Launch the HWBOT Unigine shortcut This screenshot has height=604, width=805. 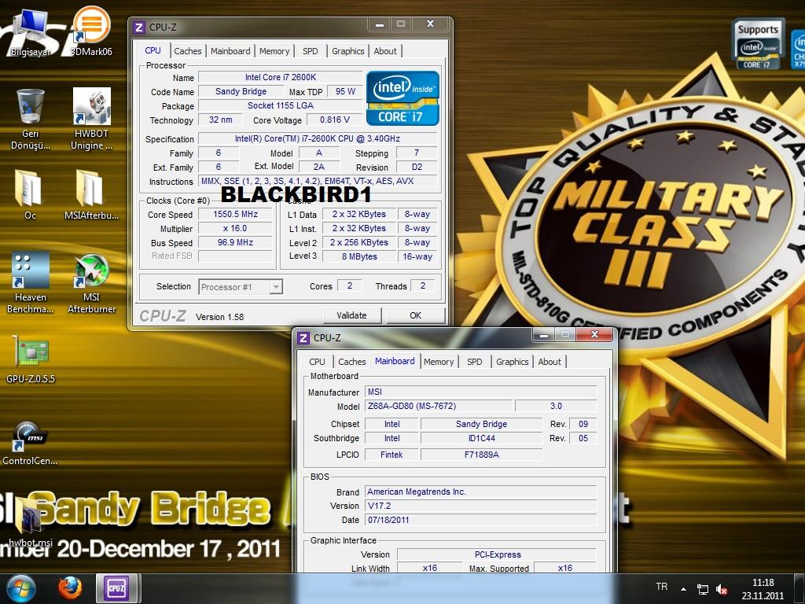pyautogui.click(x=91, y=120)
